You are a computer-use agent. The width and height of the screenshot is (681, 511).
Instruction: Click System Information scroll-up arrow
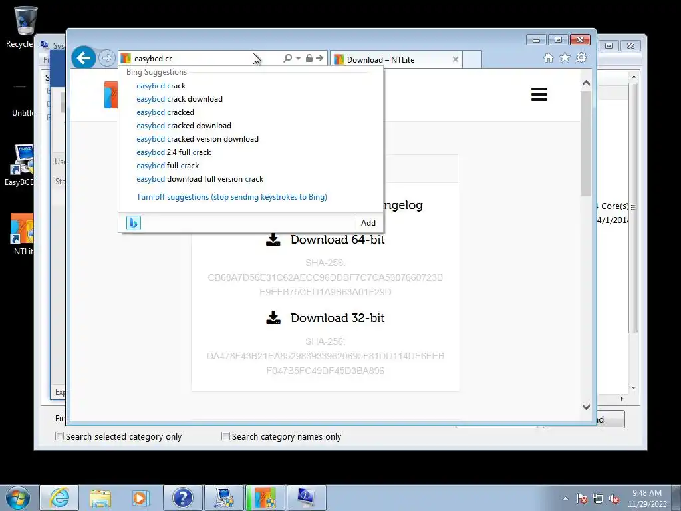tap(634, 77)
